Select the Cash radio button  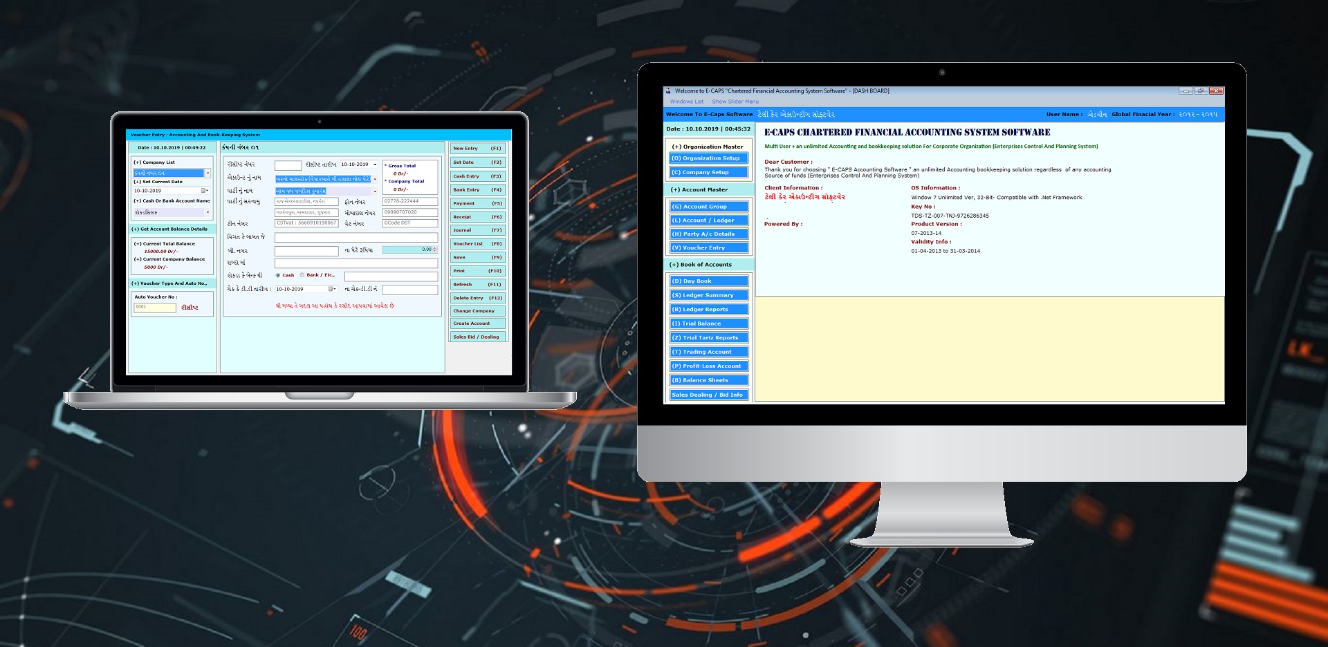pos(278,275)
